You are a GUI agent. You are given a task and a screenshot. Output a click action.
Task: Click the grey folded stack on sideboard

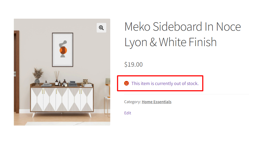pyautogui.click(x=72, y=84)
